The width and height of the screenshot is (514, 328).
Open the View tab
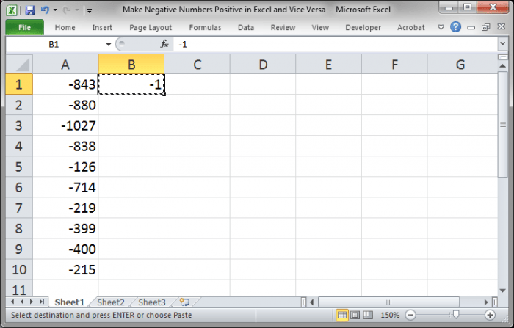[320, 28]
